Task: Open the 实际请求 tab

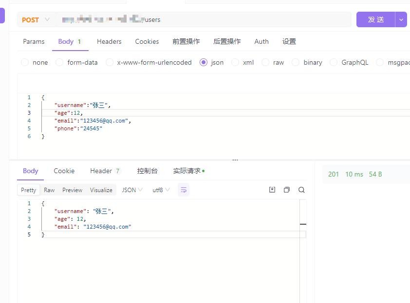Action: [188, 171]
